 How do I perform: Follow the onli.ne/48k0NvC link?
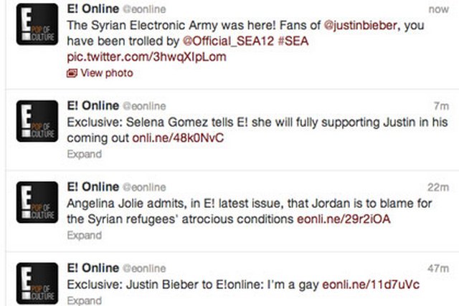pos(175,138)
